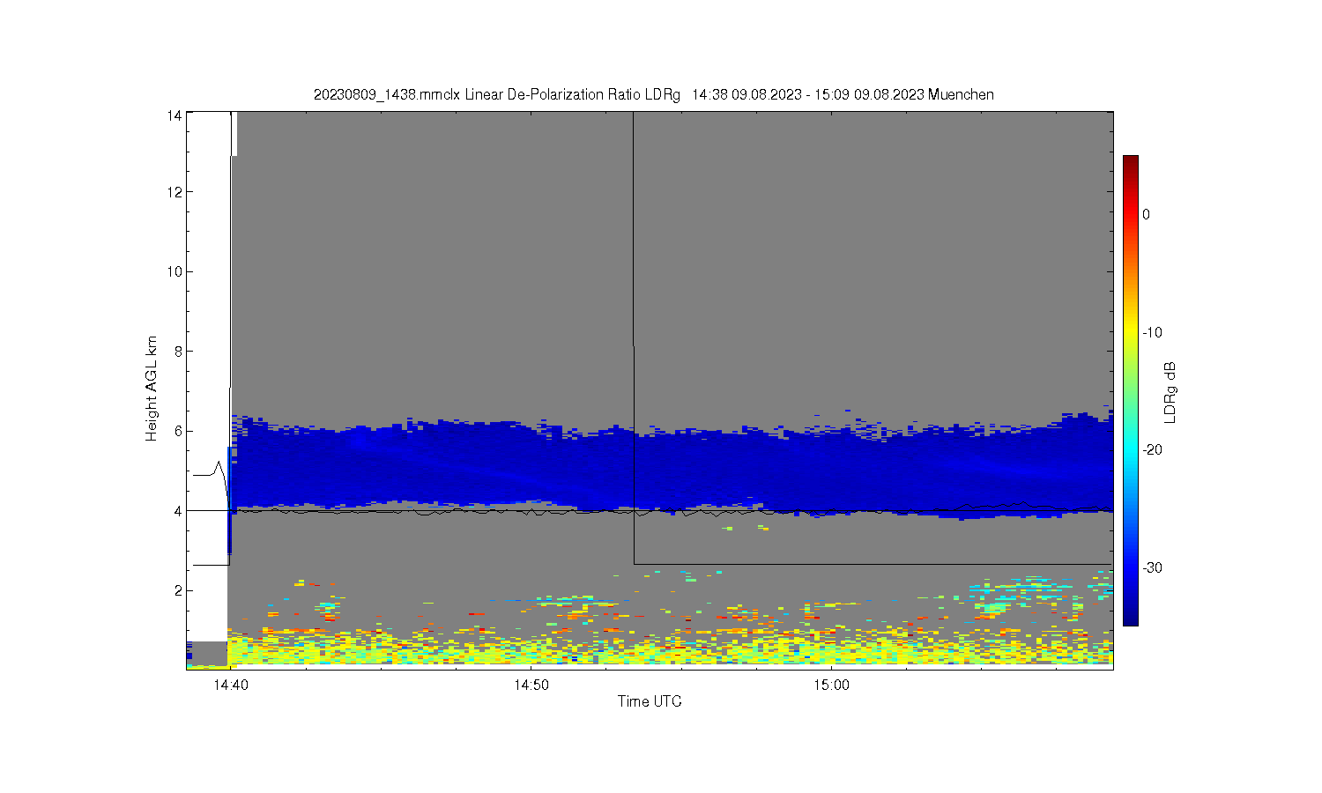Click the colorbar -10 label
Screen dimensions: 1322x793
pos(1152,332)
